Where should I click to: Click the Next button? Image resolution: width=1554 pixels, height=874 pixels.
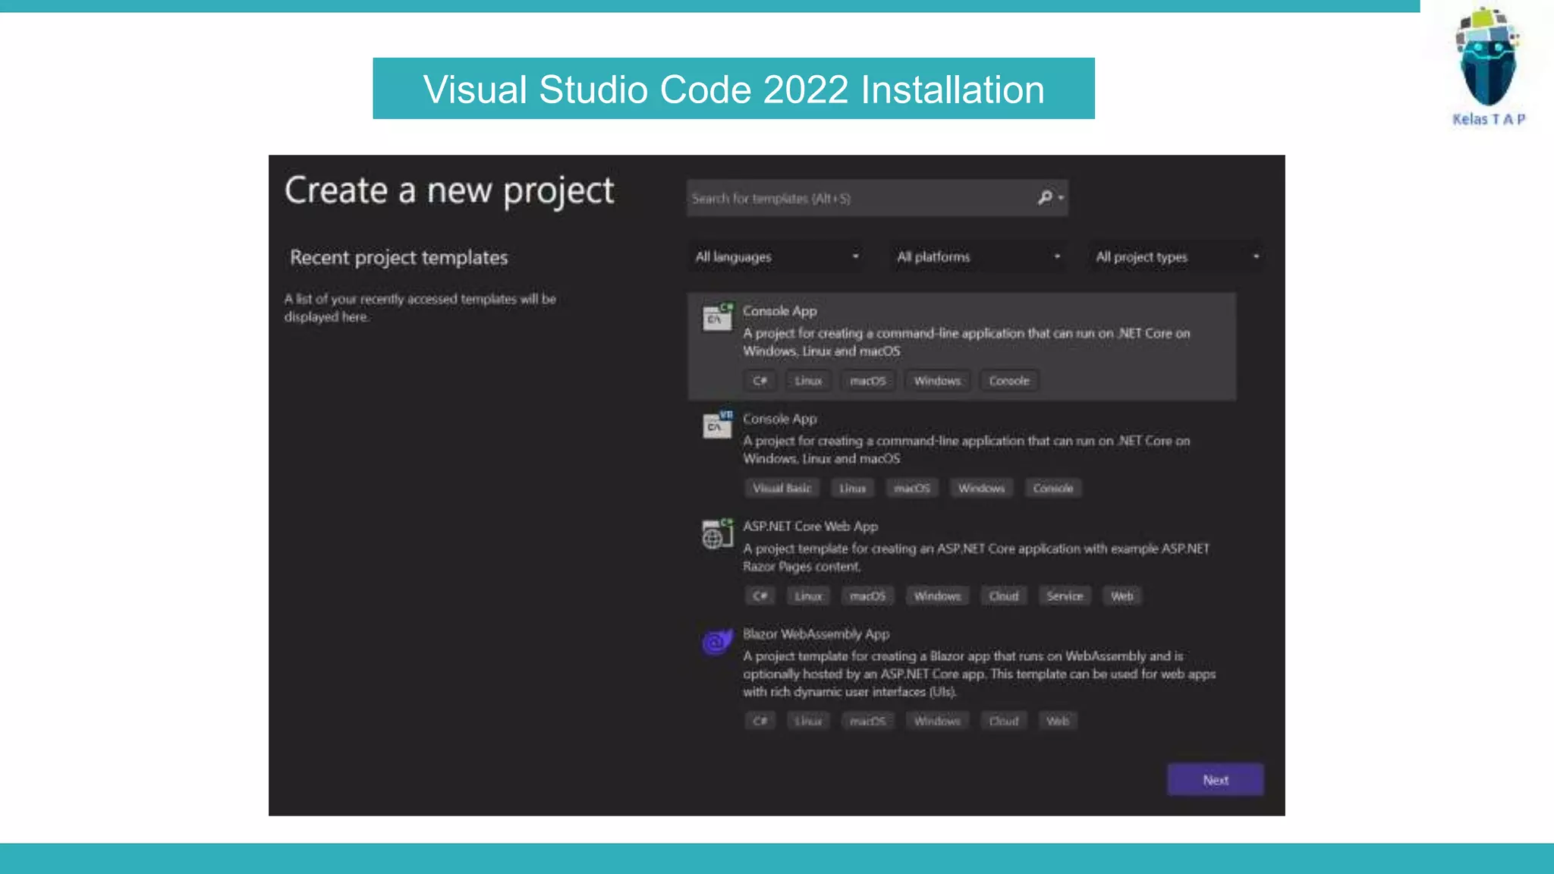pos(1215,780)
